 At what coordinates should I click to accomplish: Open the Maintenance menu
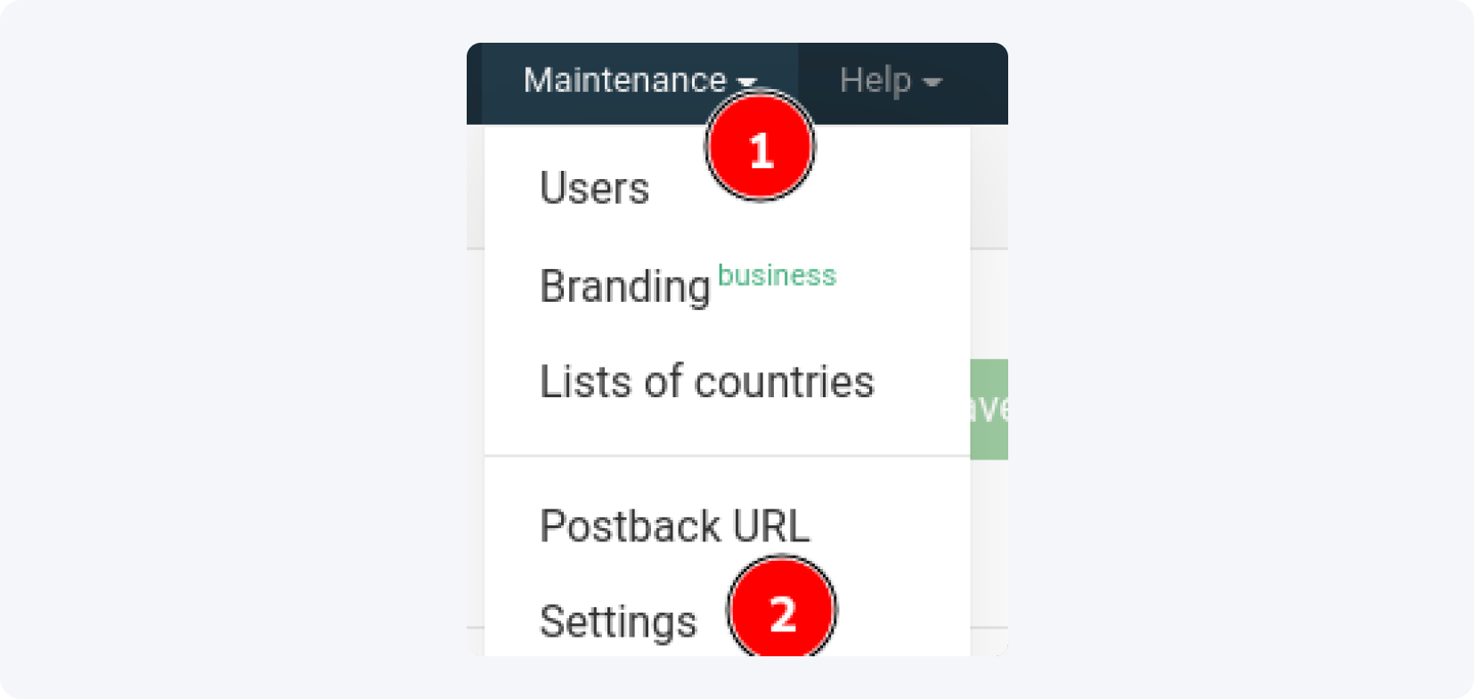(625, 81)
